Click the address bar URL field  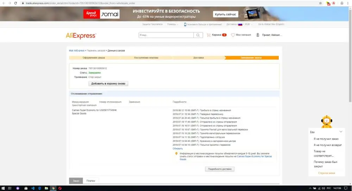tap(168, 3)
